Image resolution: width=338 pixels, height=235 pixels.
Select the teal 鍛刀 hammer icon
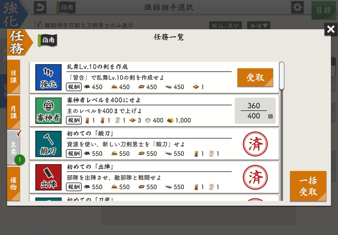pyautogui.click(x=48, y=143)
